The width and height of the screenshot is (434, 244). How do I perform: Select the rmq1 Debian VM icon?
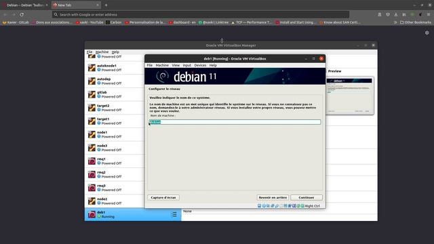pos(92,161)
